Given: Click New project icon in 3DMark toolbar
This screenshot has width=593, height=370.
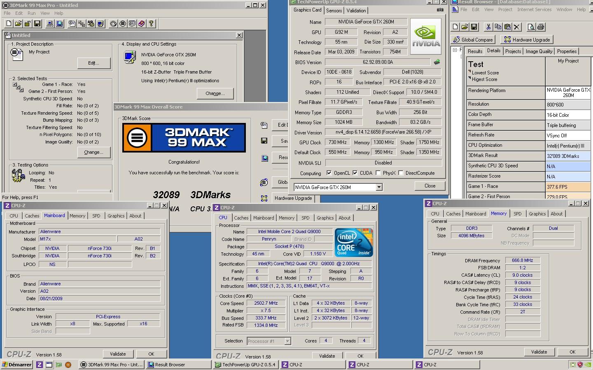Looking at the screenshot, I should (8, 24).
